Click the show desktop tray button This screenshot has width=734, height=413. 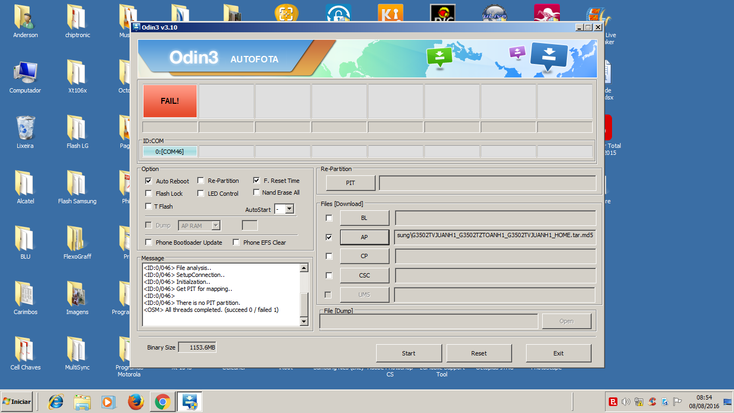click(728, 402)
